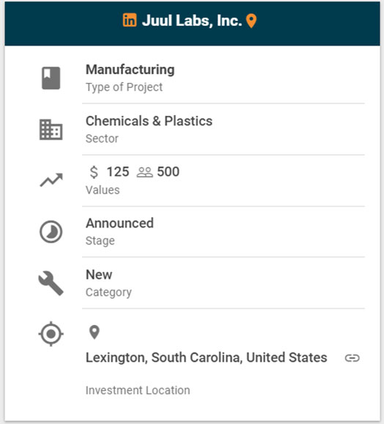The height and width of the screenshot is (424, 384).
Task: Click the wrench icon beside Category
Action: coord(51,283)
